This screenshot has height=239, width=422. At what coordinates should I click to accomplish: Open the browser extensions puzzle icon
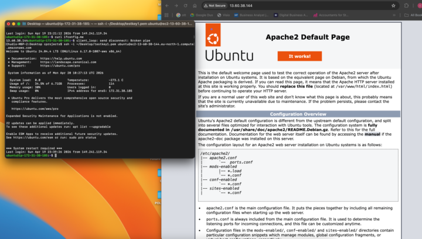click(406, 6)
